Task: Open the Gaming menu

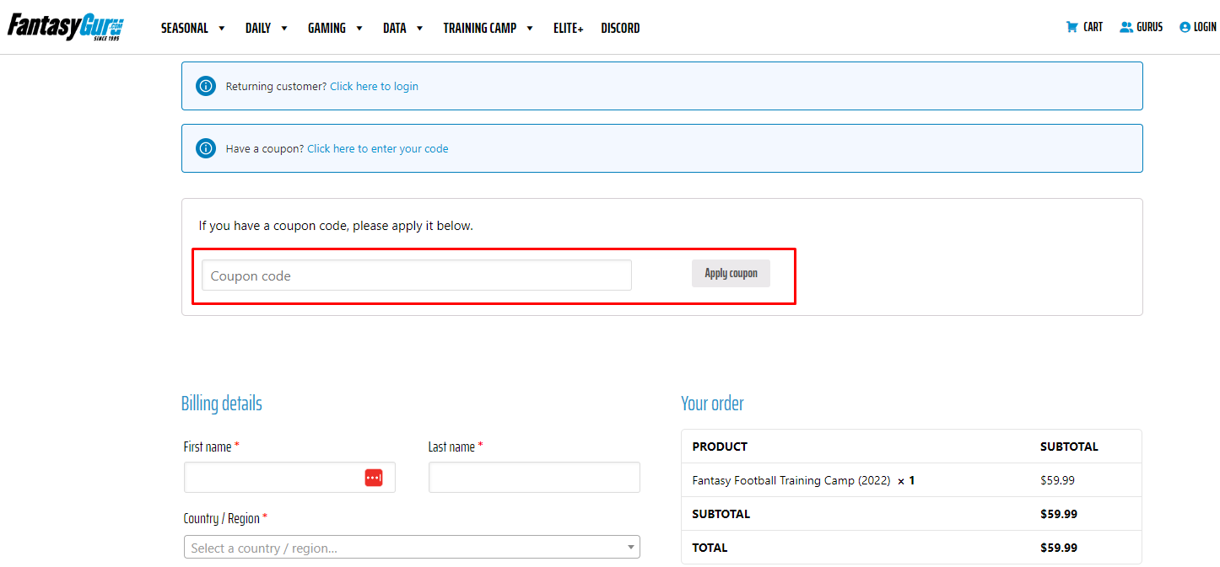Action: click(x=327, y=28)
